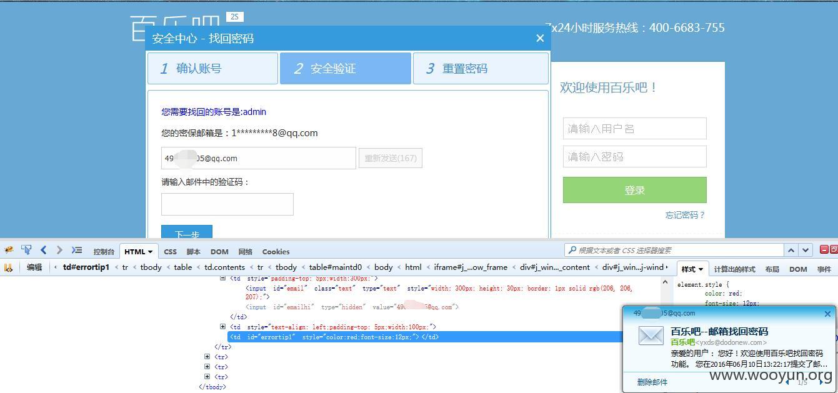This screenshot has height=393, width=838.
Task: Show the Firebug command line popup icon
Action: (76, 250)
